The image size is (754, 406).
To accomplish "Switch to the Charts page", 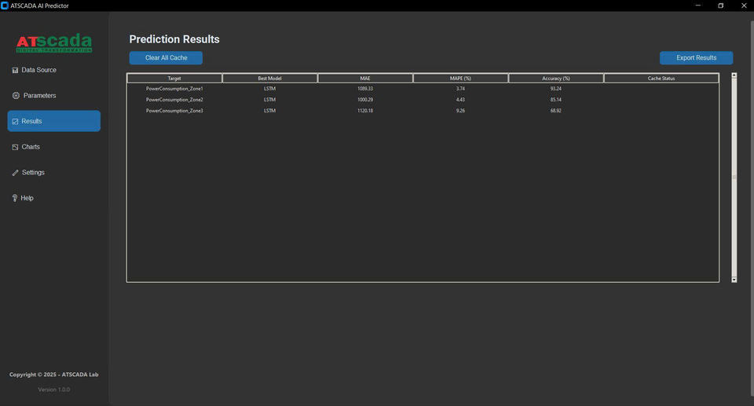I will point(54,147).
